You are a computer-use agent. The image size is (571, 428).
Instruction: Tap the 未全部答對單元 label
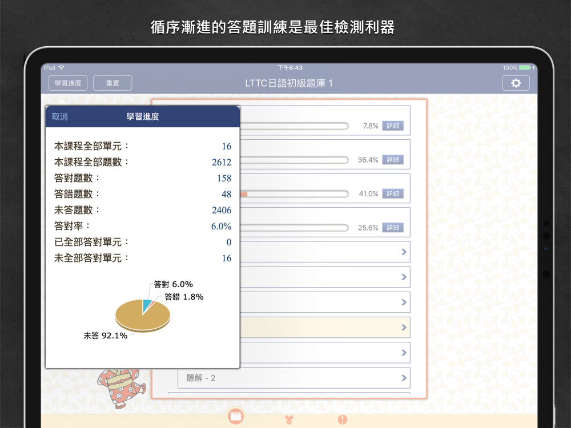tap(92, 259)
